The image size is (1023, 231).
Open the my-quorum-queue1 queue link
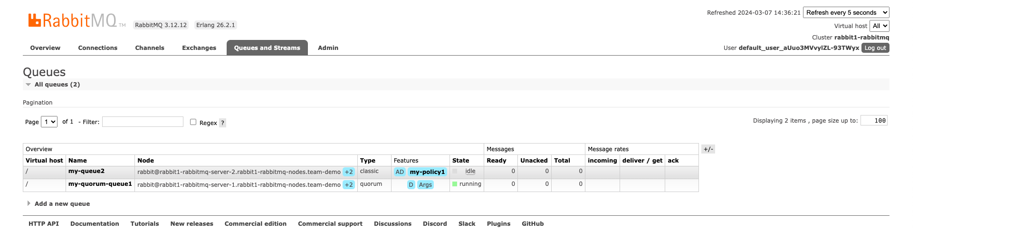click(100, 184)
